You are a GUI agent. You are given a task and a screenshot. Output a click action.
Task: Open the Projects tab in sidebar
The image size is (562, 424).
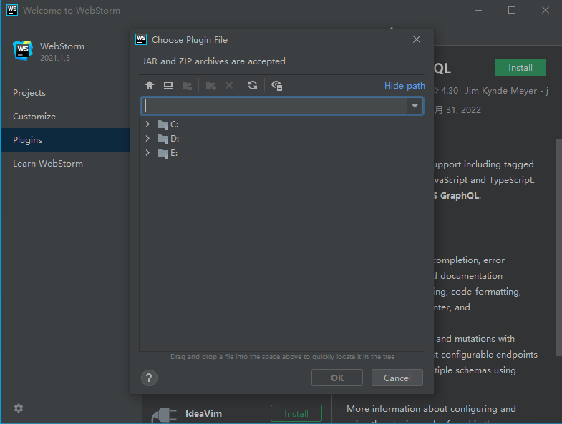(29, 93)
